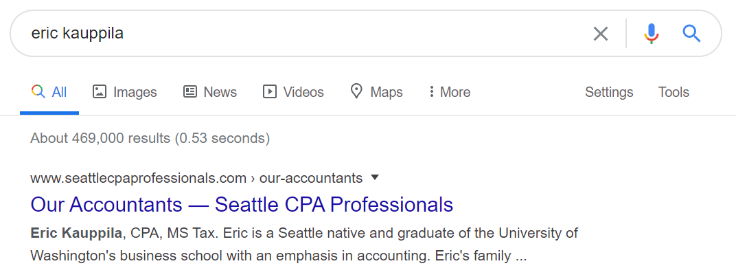
Task: Select the All tab label
Action: 60,92
